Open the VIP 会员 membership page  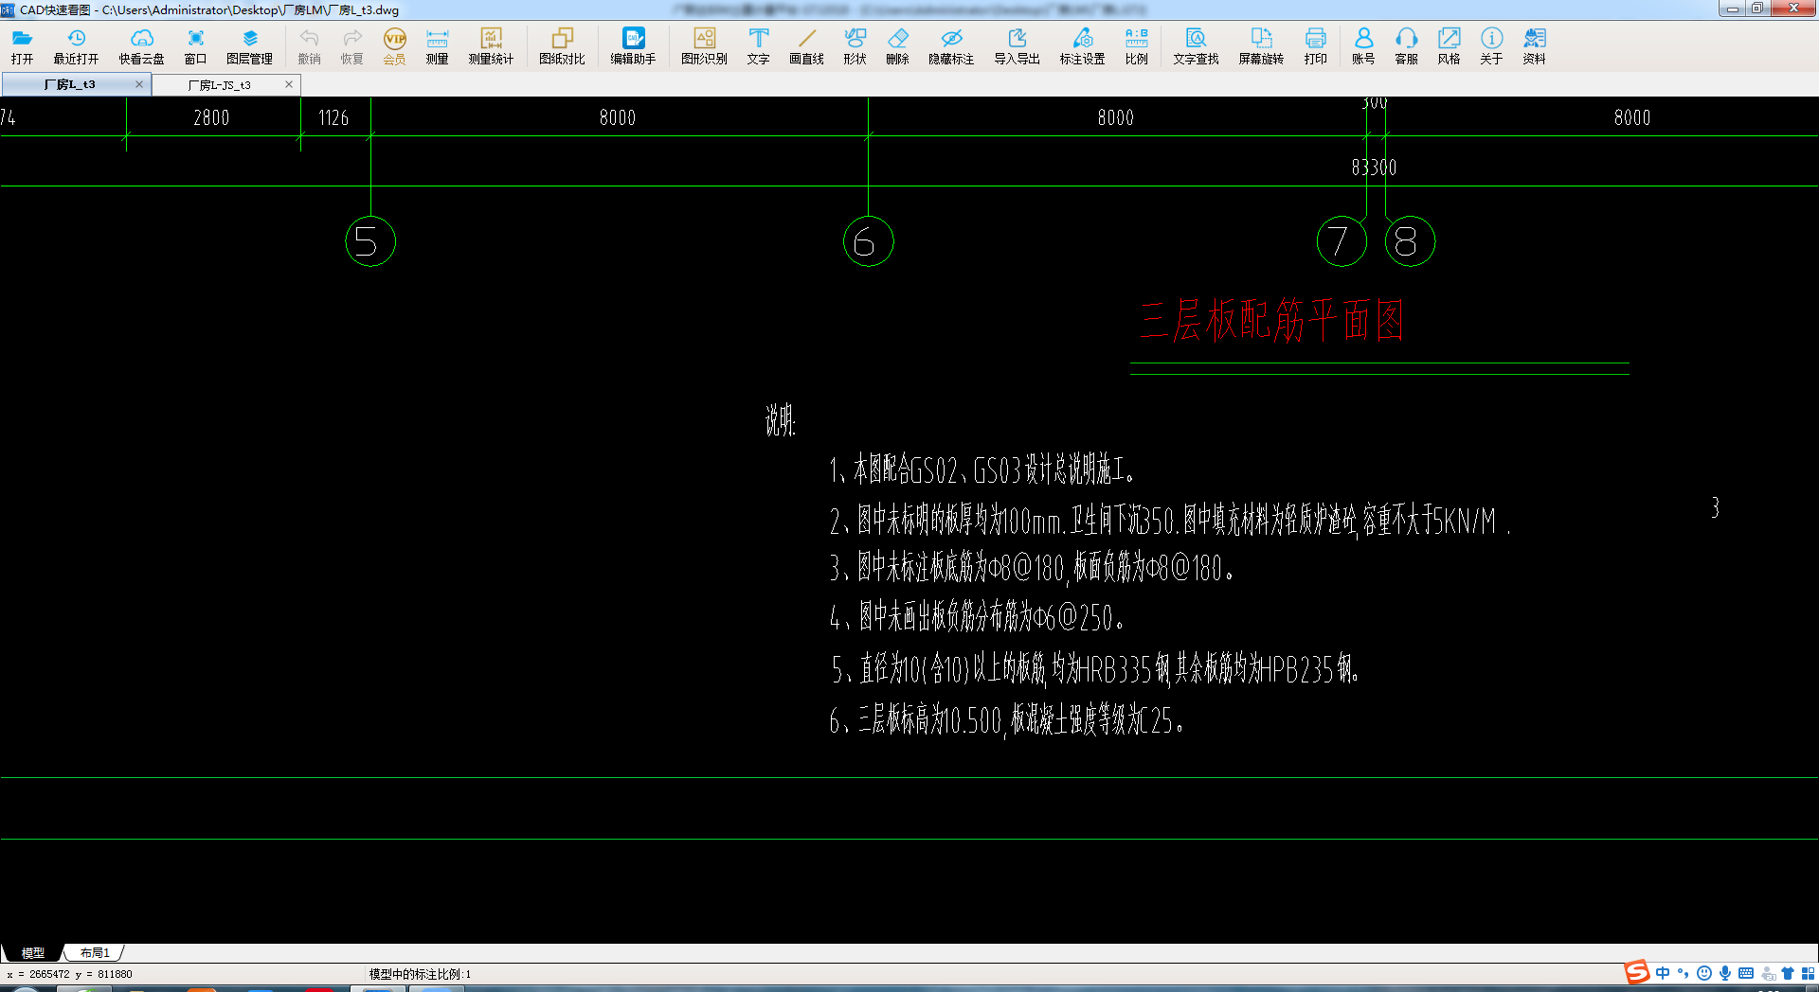tap(394, 45)
